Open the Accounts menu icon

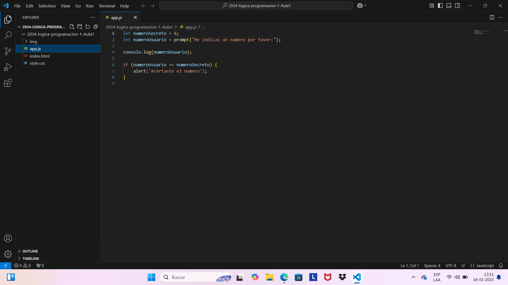point(8,238)
